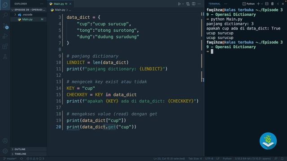Click the '# panjang dictionary' comment
The width and height of the screenshot is (287, 161).
click(x=92, y=56)
